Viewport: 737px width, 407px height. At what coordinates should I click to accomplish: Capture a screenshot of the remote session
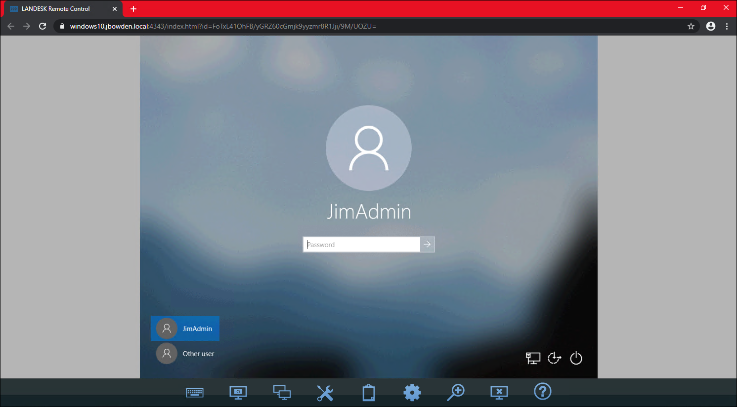pos(238,392)
